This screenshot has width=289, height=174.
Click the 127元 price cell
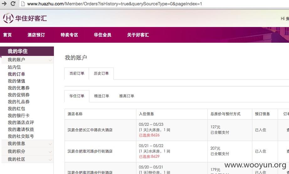(215, 127)
